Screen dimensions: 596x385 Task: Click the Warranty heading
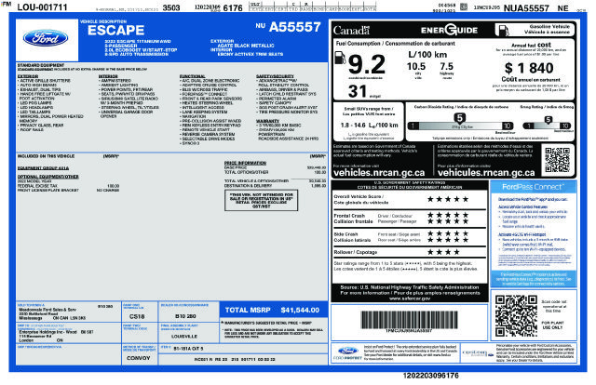coord(267,121)
